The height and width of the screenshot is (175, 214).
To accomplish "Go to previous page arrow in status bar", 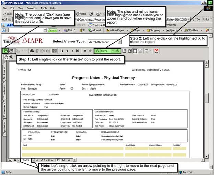I will 18,160.
